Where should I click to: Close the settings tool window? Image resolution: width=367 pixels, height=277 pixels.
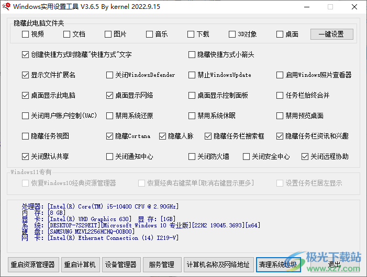pos(354,7)
